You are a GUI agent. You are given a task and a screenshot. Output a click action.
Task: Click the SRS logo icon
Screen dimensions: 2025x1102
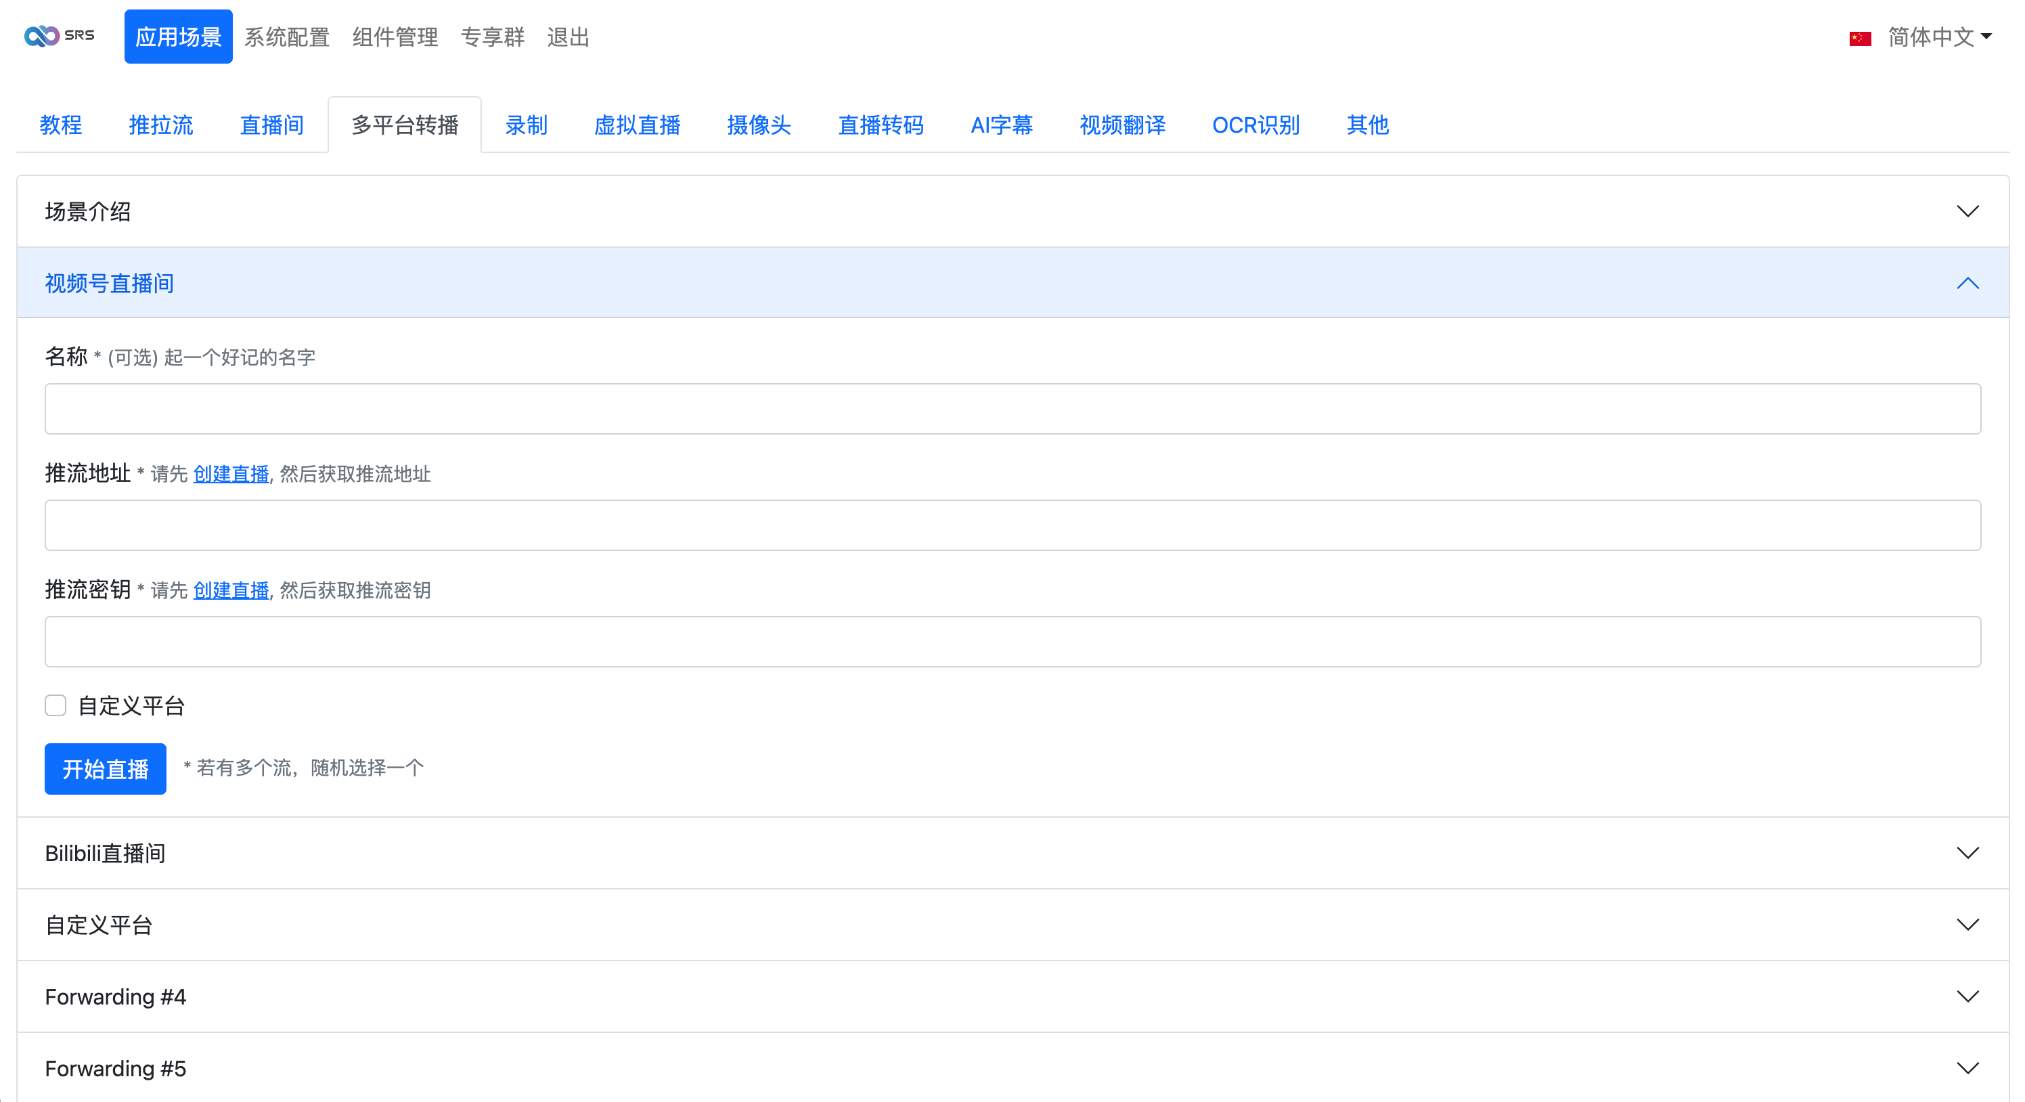point(59,36)
